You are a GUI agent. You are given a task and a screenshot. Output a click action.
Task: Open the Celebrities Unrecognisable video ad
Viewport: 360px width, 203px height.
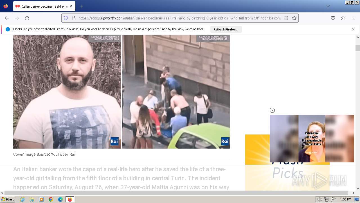tap(312, 138)
